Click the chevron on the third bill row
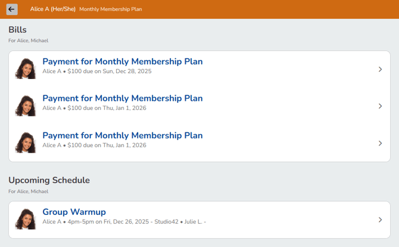This screenshot has height=247, width=399. pyautogui.click(x=380, y=143)
